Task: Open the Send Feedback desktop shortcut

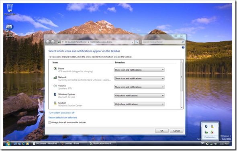Action: [x=10, y=31]
